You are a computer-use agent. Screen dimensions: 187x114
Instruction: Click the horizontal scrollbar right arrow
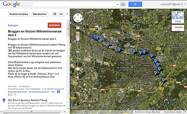tap(65, 112)
